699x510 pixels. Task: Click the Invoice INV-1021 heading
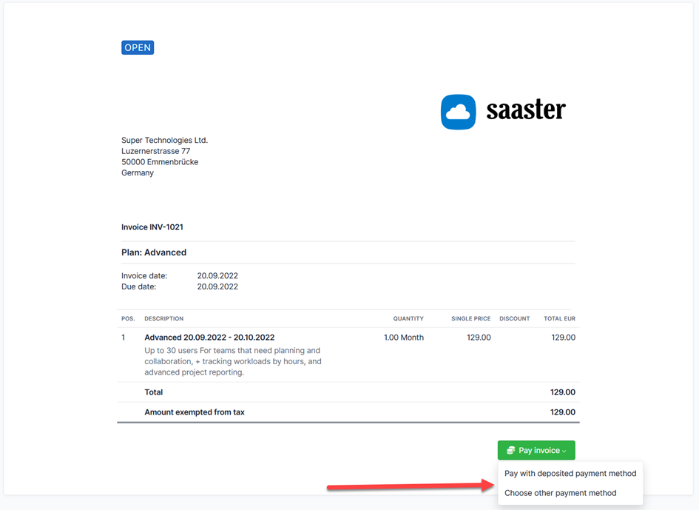(152, 227)
